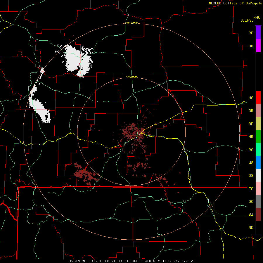Screen dimensions: 263x263
Task: Click the RA legend label
Action: [251, 150]
